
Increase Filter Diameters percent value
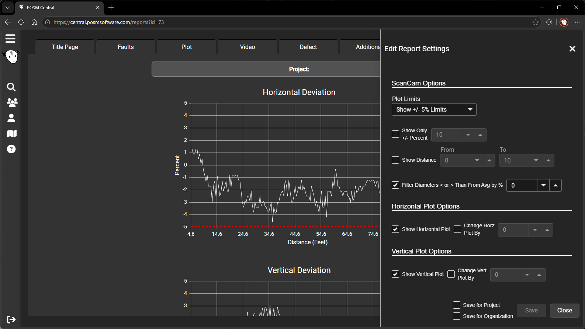[555, 185]
